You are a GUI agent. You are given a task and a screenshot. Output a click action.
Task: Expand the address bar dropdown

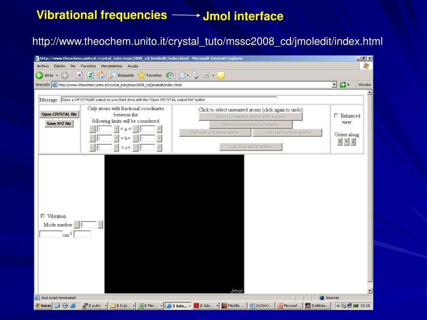point(334,85)
